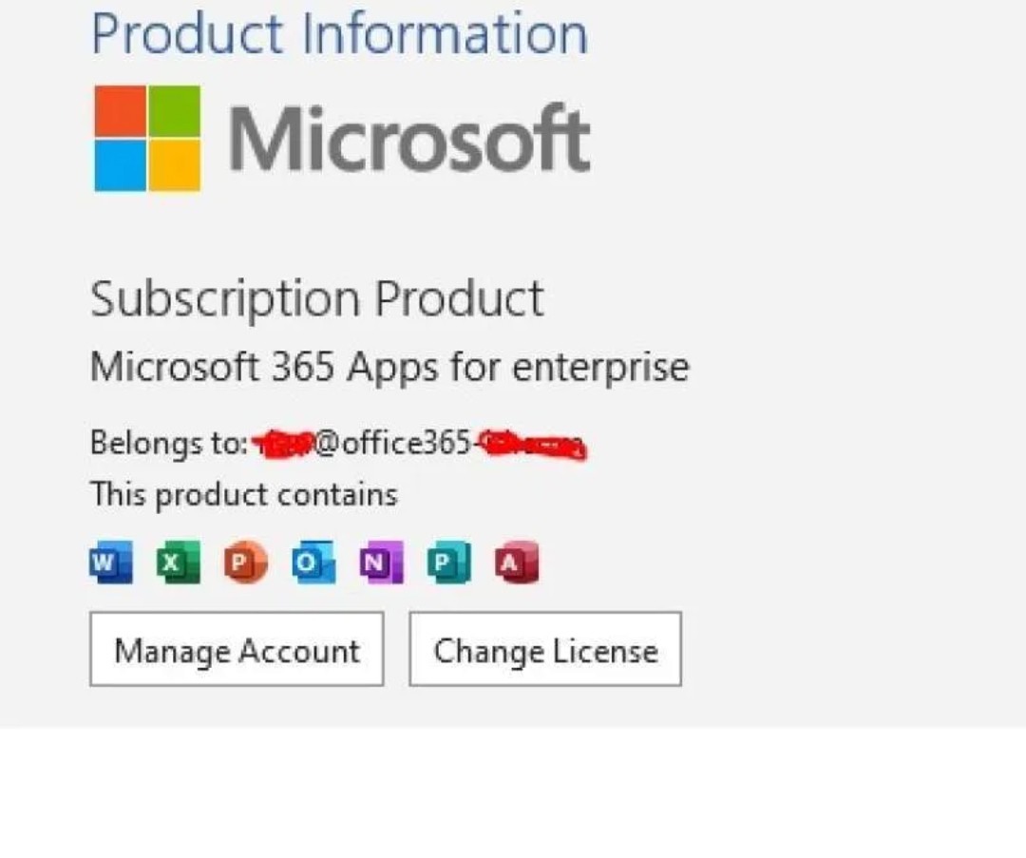Select Microsoft 365 Apps for enterprise text
The width and height of the screenshot is (1026, 858).
389,367
